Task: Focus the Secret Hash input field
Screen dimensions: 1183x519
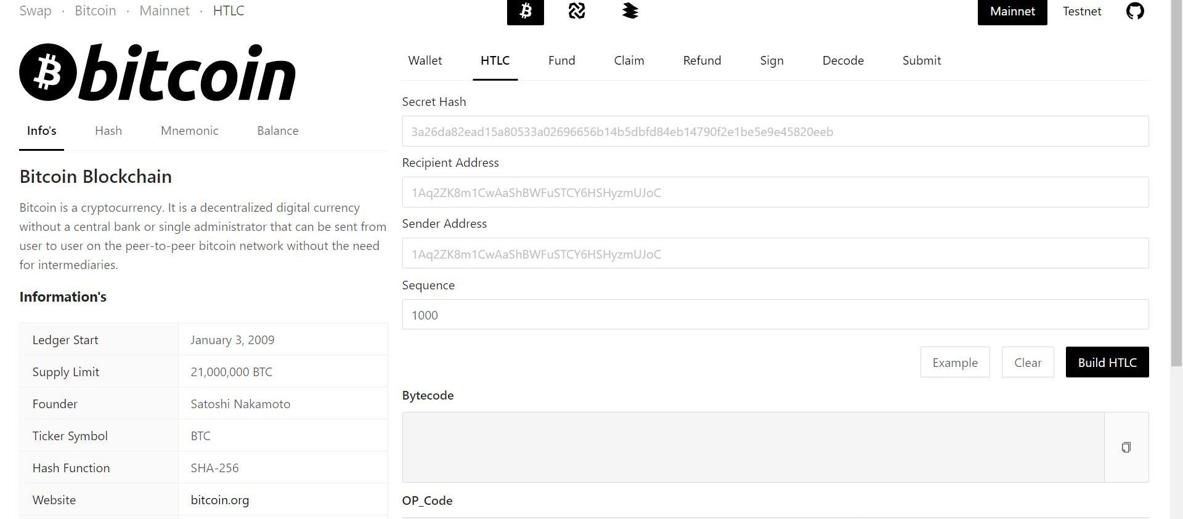Action: click(774, 132)
